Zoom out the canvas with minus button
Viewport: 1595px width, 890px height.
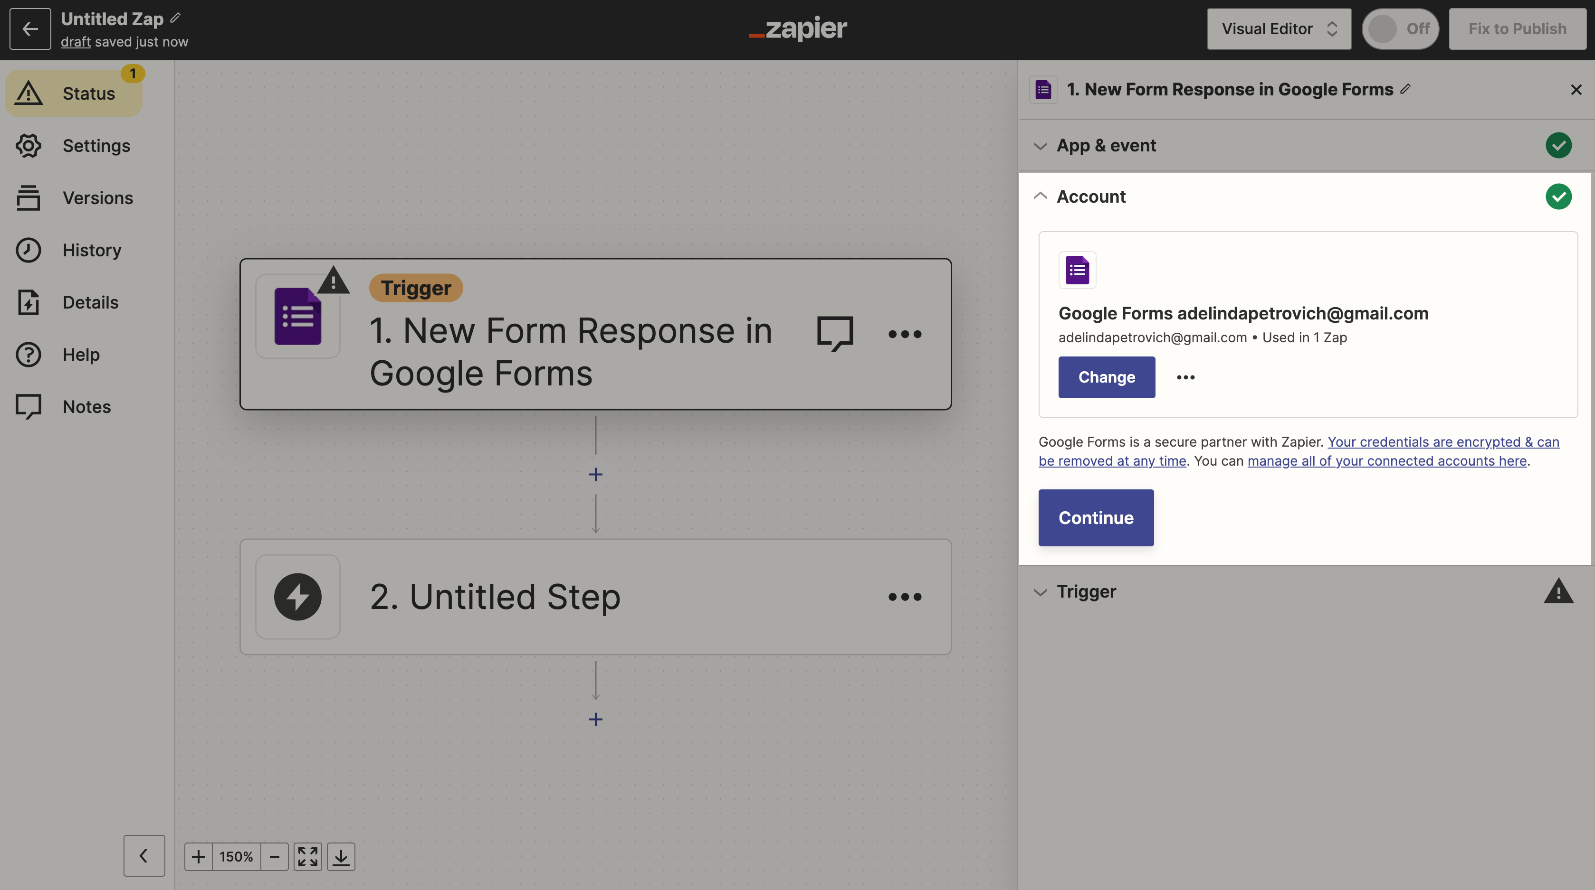(274, 857)
